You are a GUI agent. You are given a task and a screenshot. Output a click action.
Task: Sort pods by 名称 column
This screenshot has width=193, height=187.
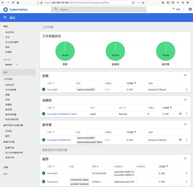[51, 108]
